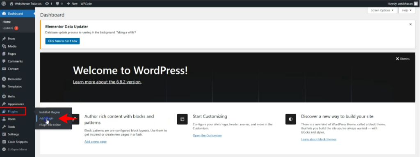
Task: Open the Howdy, webbhavan account menu
Action: [x=402, y=4]
